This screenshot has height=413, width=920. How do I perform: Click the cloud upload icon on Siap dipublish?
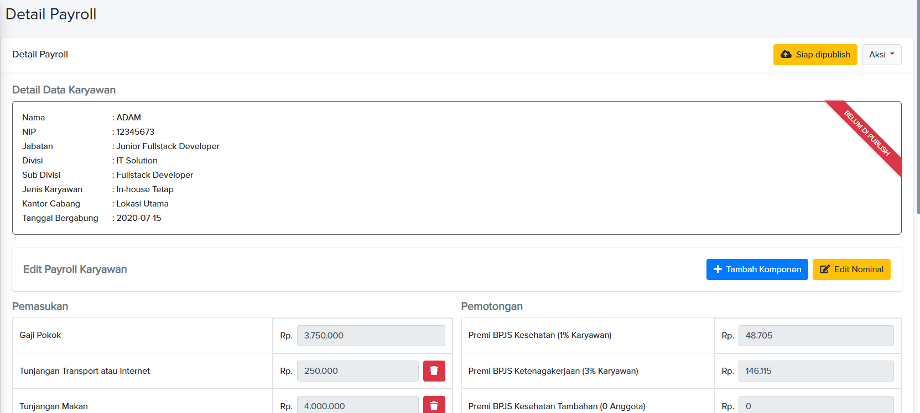[x=786, y=55]
